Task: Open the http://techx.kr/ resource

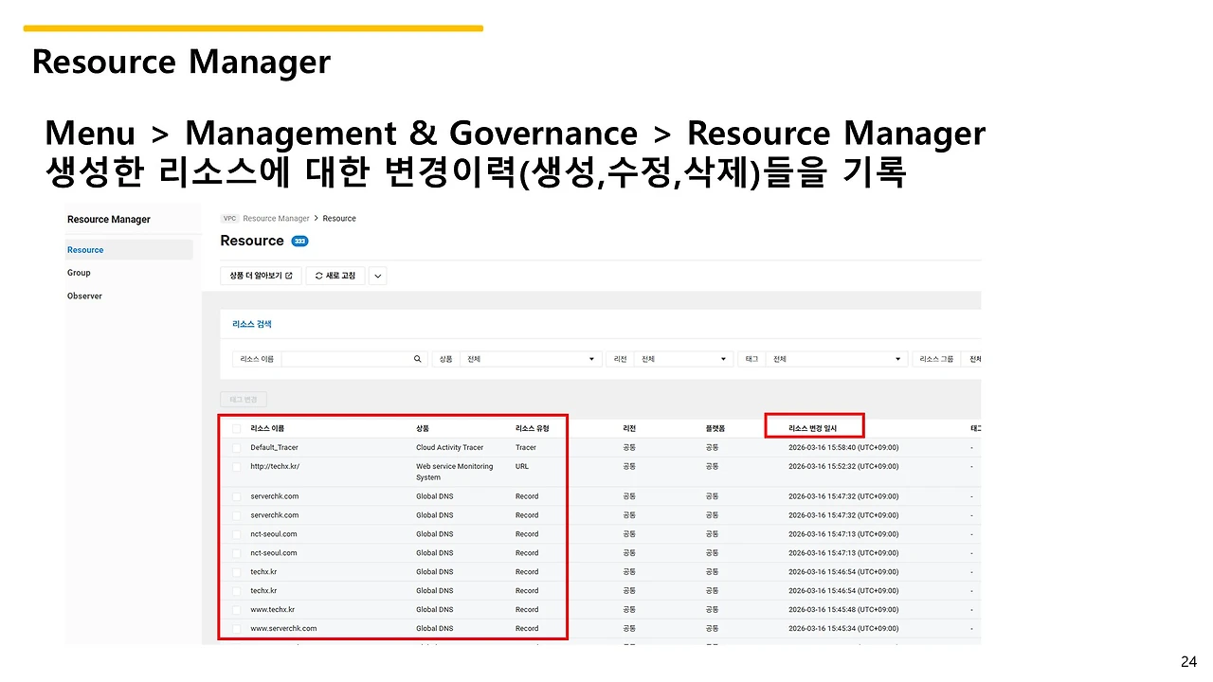Action: tap(275, 467)
